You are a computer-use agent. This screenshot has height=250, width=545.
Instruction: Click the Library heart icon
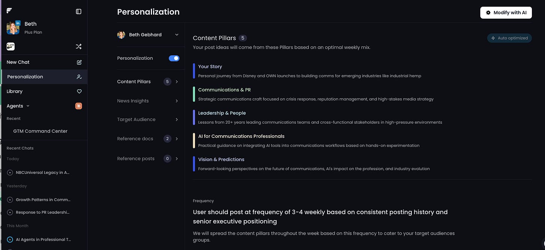pyautogui.click(x=79, y=92)
